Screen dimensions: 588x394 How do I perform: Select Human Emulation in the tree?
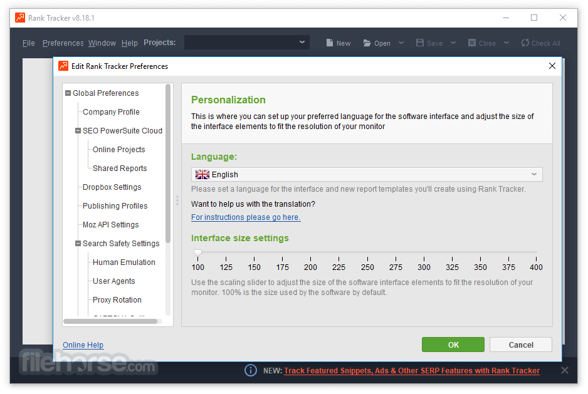(123, 262)
